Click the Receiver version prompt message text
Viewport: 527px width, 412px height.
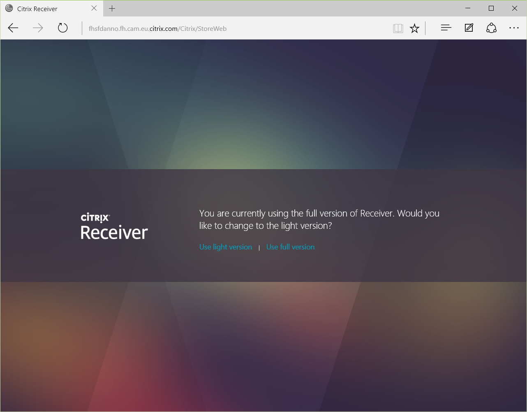tap(319, 219)
